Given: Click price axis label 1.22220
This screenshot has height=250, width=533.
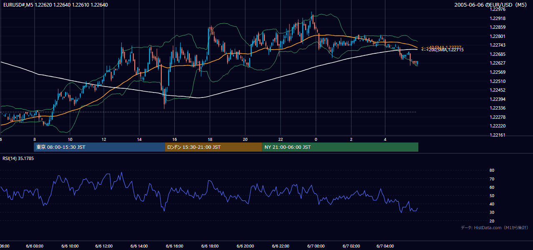Looking at the screenshot, I should pos(497,126).
